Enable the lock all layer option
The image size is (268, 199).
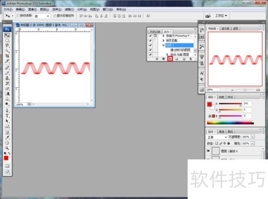click(x=228, y=143)
